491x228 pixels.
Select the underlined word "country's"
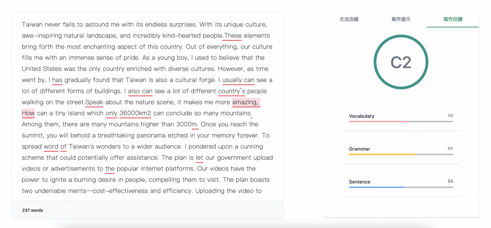pos(231,91)
